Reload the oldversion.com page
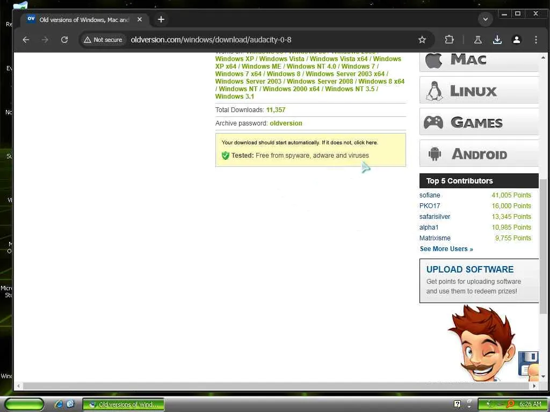Screen dimensions: 550x412 64,40
